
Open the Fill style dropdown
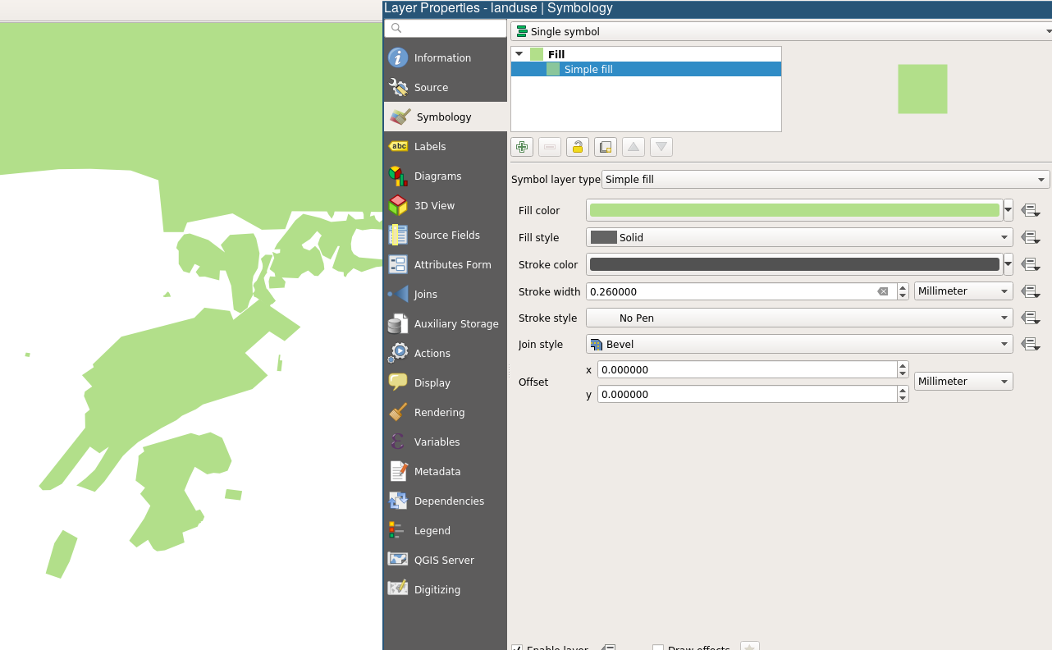799,238
